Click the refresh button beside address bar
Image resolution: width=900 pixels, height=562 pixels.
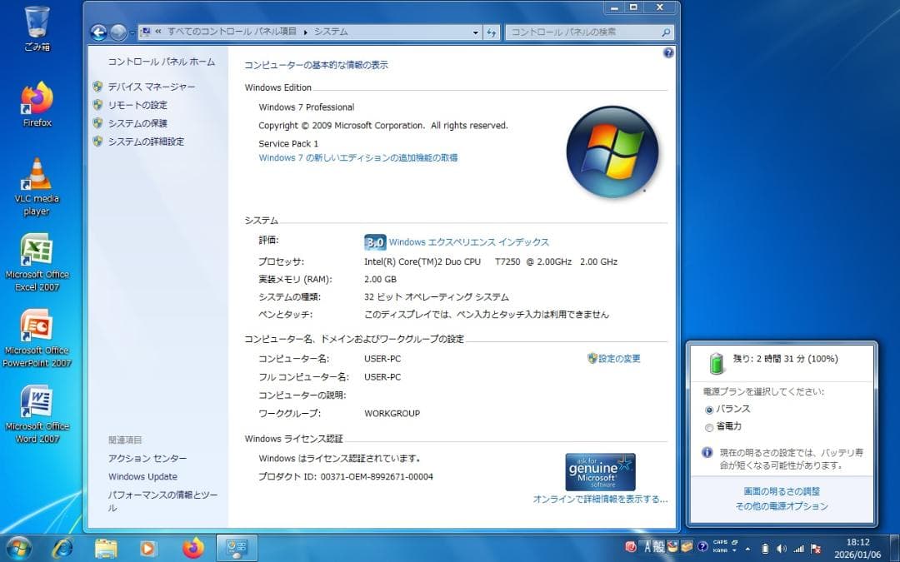492,32
